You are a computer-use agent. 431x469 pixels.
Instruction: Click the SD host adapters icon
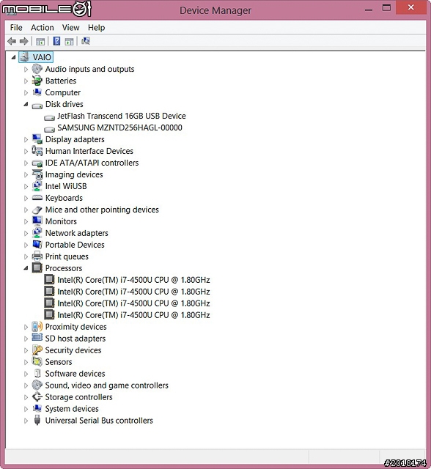point(37,338)
